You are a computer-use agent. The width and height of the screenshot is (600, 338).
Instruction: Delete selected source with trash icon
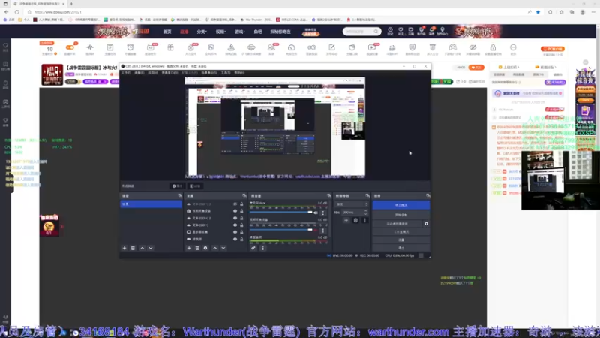pos(197,248)
